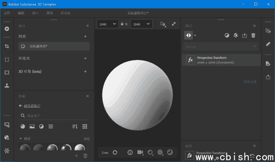
Task: Click the import-into-layer download icon
Action: point(244,36)
